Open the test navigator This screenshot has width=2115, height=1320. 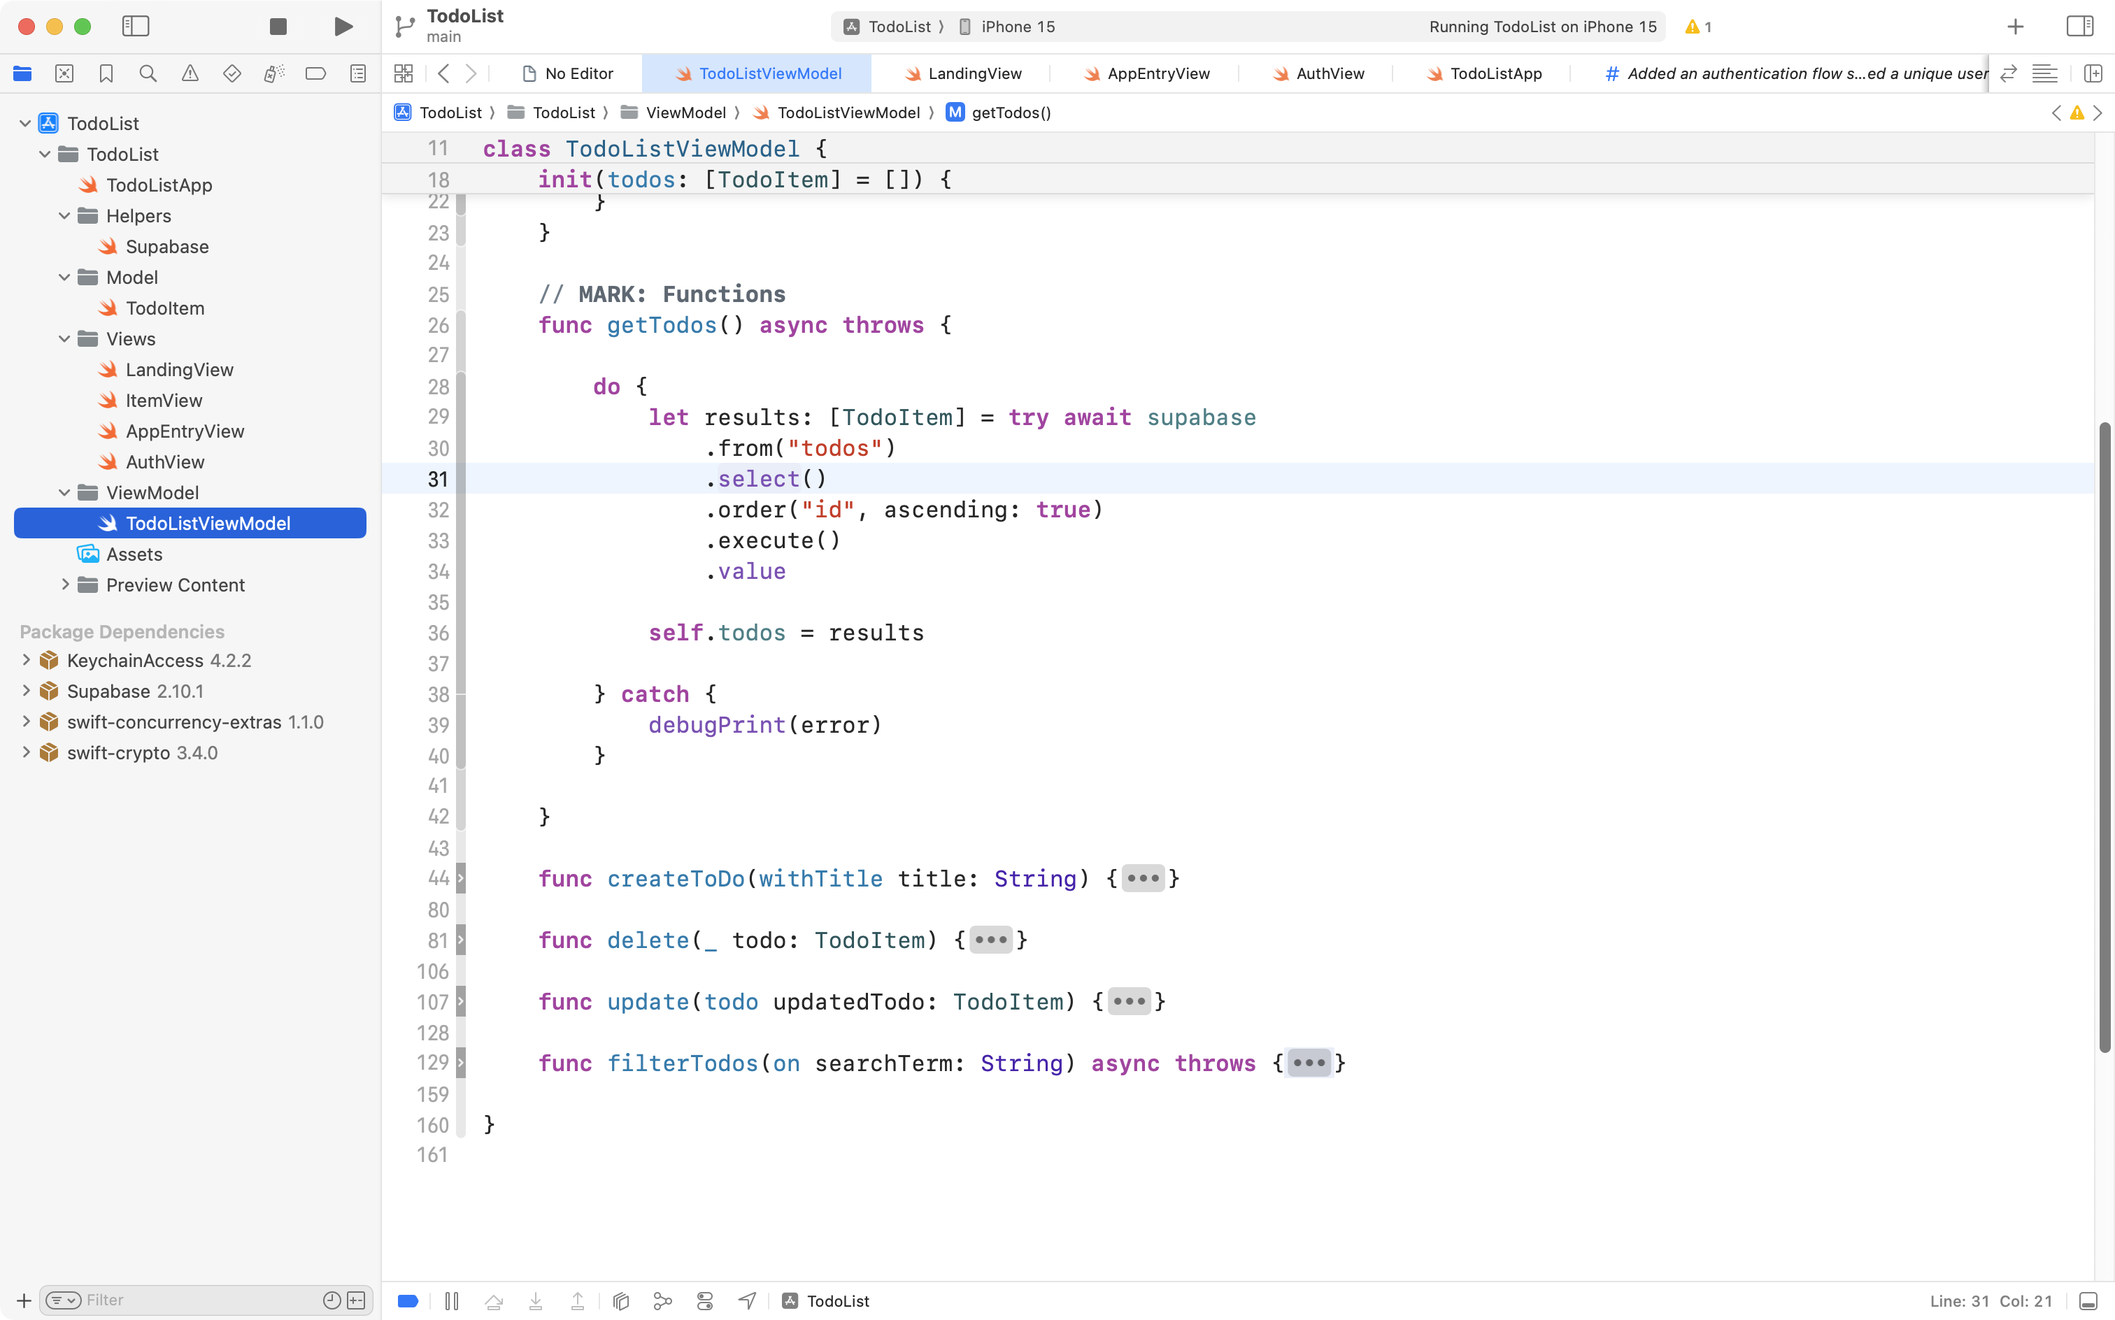pos(232,73)
